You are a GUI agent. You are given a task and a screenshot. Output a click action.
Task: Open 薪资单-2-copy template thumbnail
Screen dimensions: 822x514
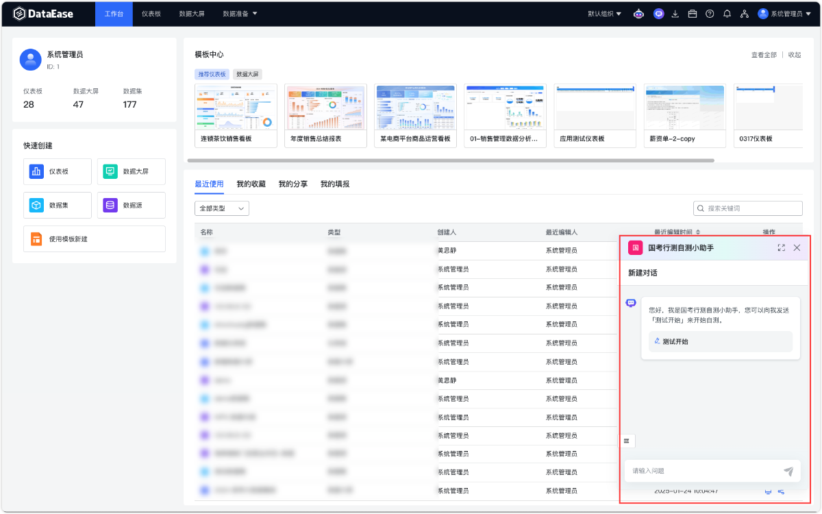pos(685,107)
